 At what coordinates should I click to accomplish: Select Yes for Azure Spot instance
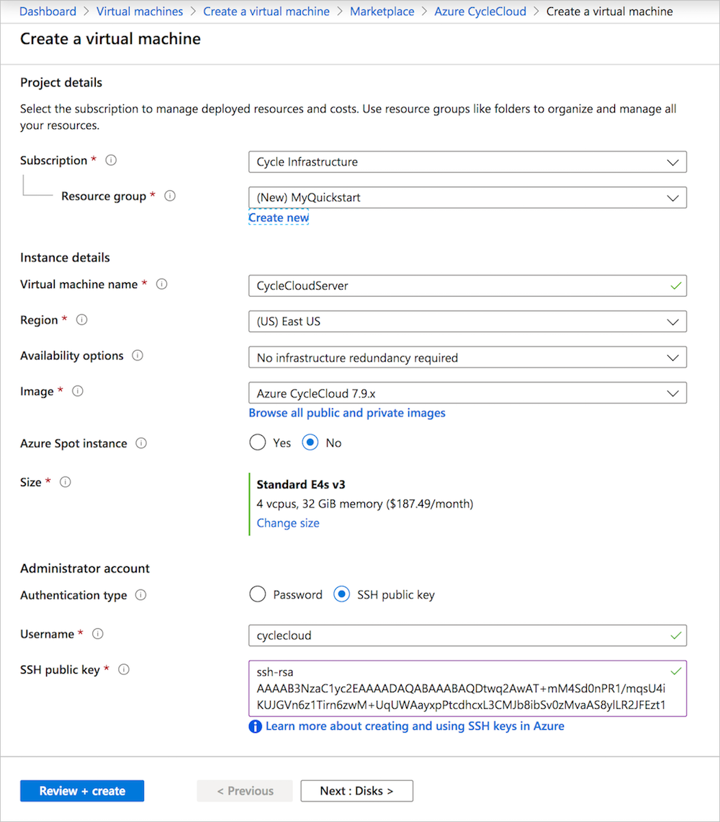[x=258, y=442]
